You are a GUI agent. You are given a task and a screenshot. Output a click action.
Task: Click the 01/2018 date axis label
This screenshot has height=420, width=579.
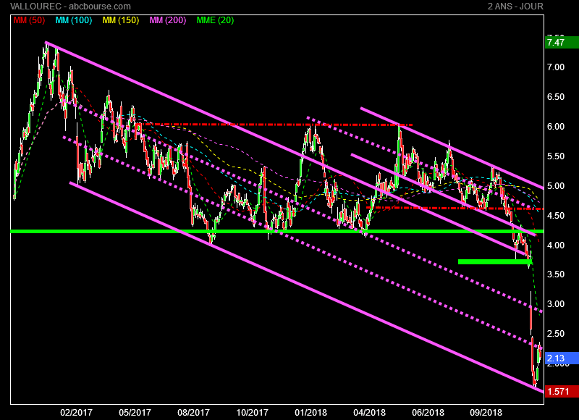pyautogui.click(x=310, y=412)
